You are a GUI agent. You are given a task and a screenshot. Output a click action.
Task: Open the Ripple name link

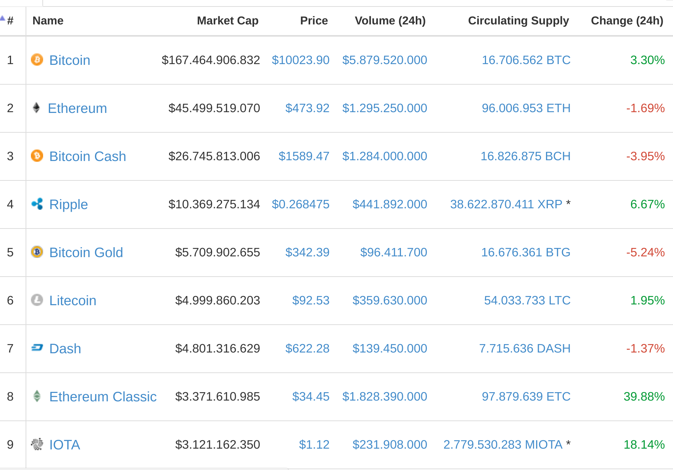69,204
